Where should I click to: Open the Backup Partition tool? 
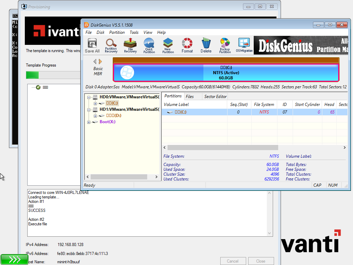coord(225,45)
